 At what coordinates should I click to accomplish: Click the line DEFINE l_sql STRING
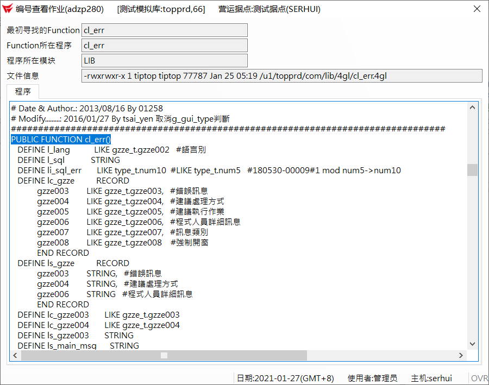(69, 160)
